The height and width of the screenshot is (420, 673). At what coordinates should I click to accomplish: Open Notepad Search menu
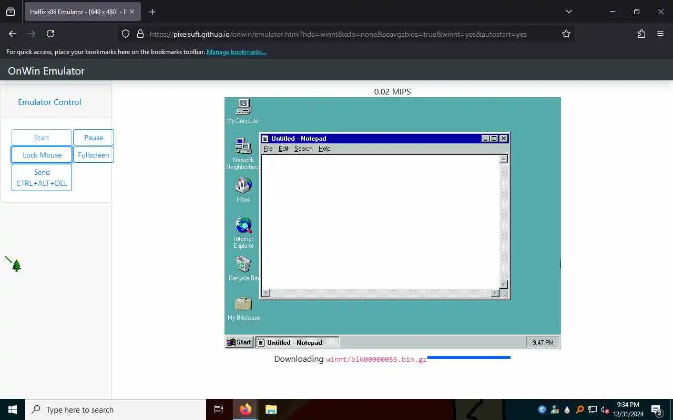tap(303, 149)
